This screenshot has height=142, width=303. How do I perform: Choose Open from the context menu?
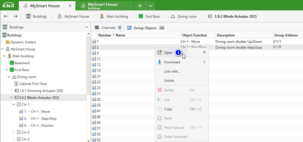click(168, 53)
